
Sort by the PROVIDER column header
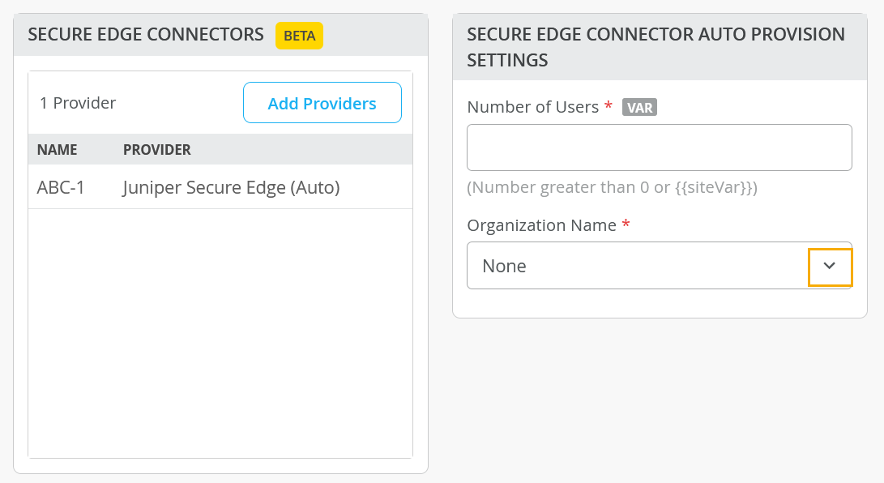(156, 150)
